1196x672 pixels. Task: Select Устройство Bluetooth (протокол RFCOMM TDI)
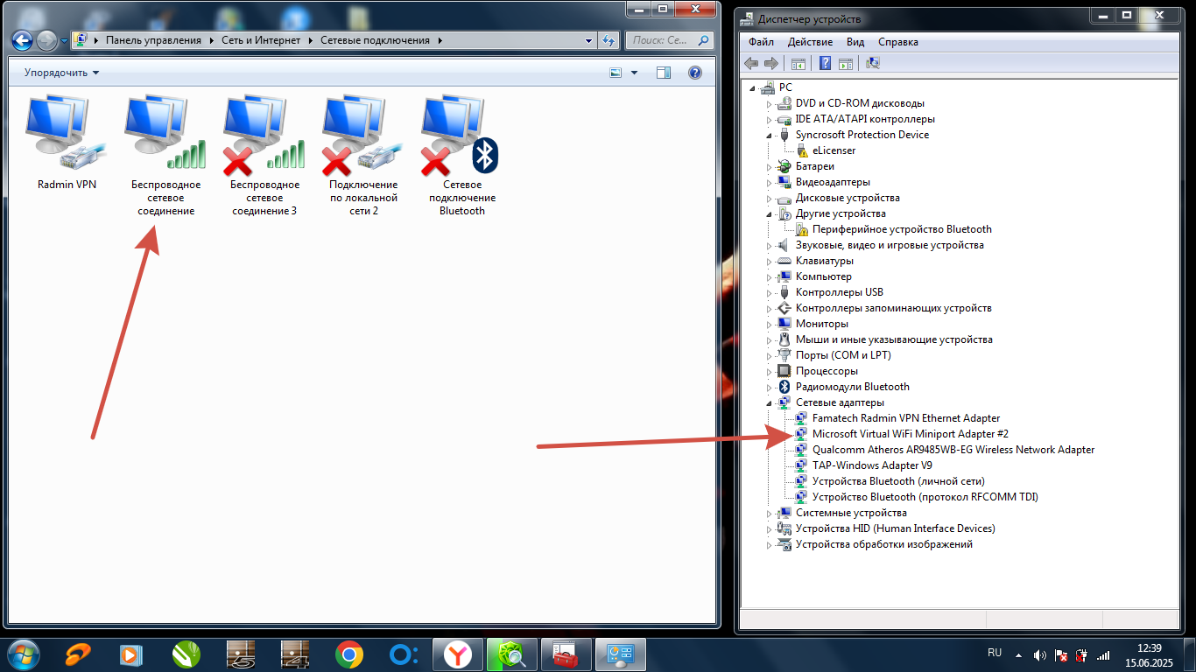tap(925, 497)
